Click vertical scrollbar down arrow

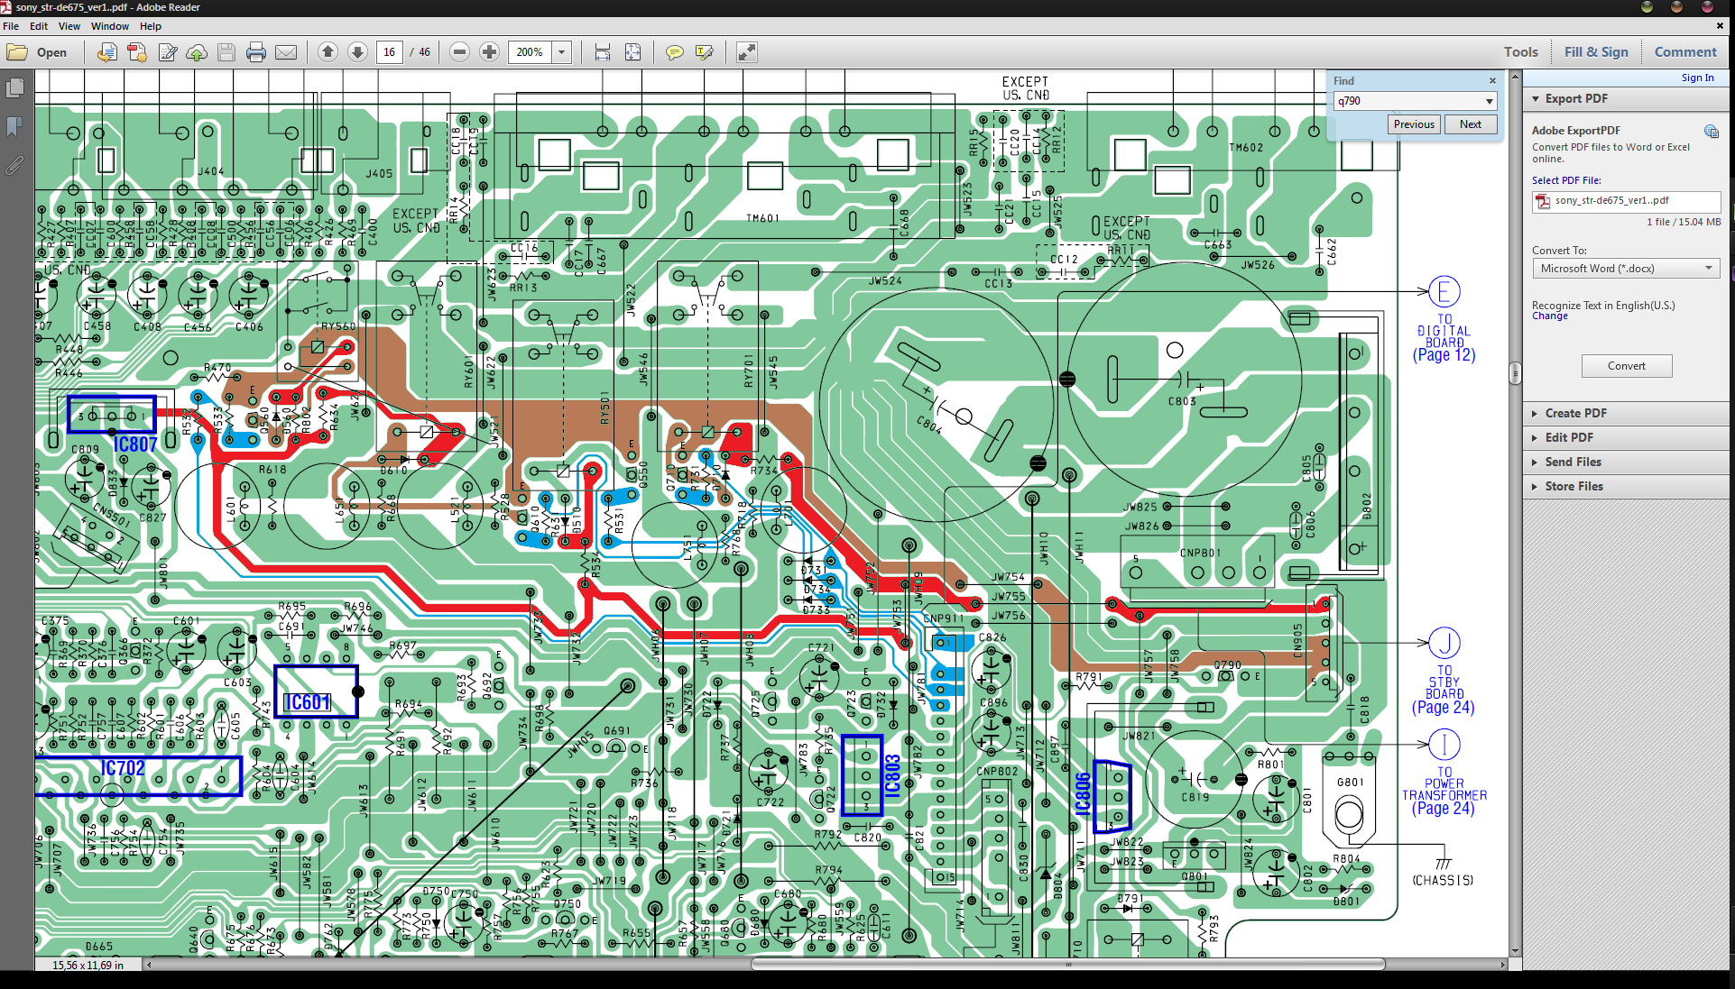click(x=1515, y=951)
